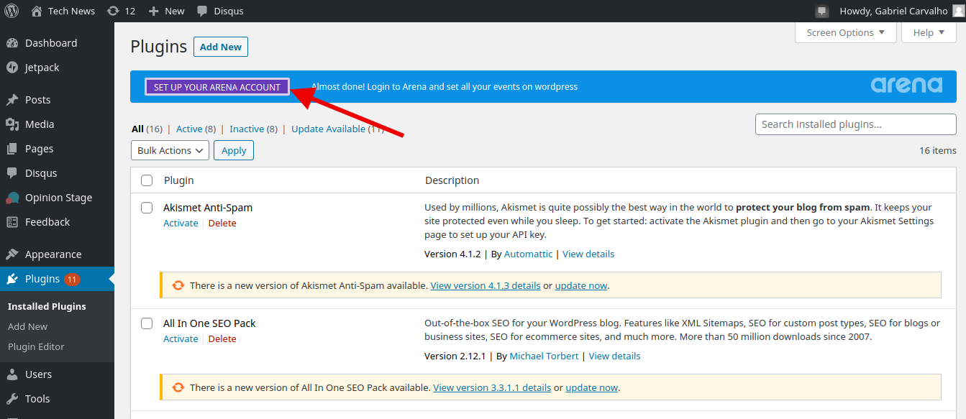This screenshot has height=419, width=966.
Task: Click Set Up Your Arena Account button
Action: coord(217,87)
